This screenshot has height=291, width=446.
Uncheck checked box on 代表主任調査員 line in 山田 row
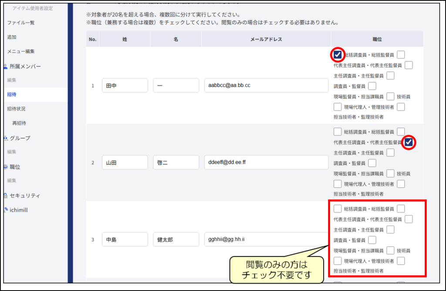click(x=409, y=142)
